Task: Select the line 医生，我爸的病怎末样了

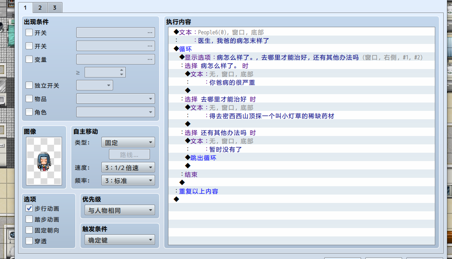Action: (302, 41)
